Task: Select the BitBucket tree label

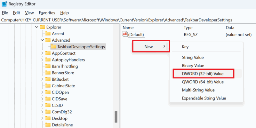Action: [x=60, y=79]
